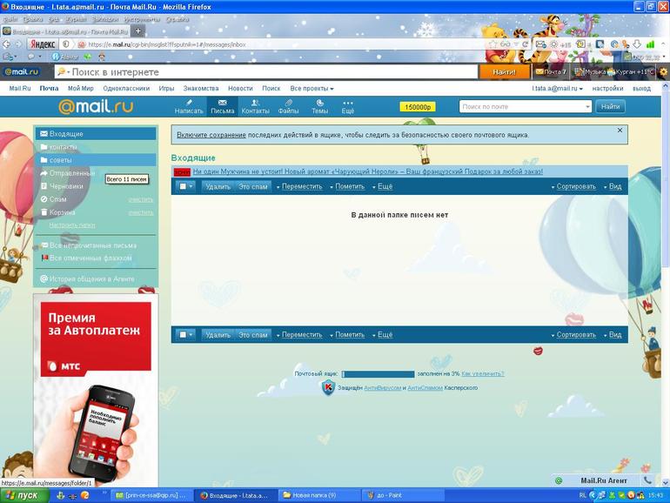Open the Спам folder in sidebar
Image resolution: width=670 pixels, height=503 pixels.
[58, 199]
